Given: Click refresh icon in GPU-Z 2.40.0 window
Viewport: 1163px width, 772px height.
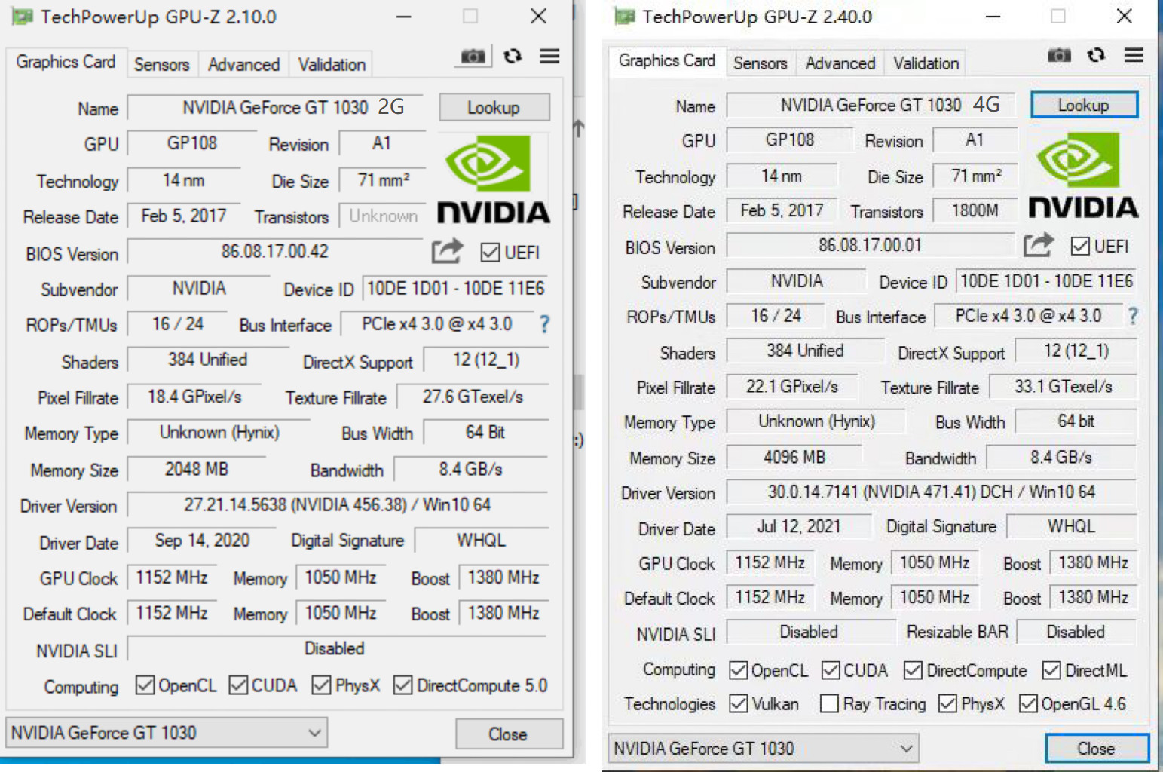Looking at the screenshot, I should [1097, 55].
